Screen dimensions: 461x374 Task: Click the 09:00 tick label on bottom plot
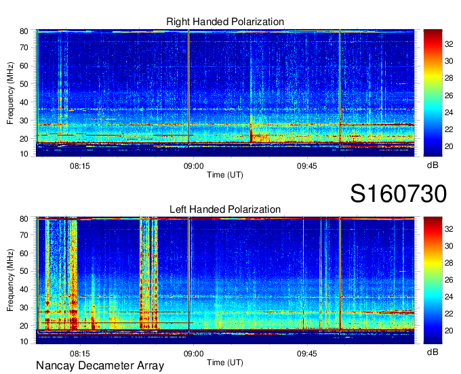pyautogui.click(x=193, y=354)
